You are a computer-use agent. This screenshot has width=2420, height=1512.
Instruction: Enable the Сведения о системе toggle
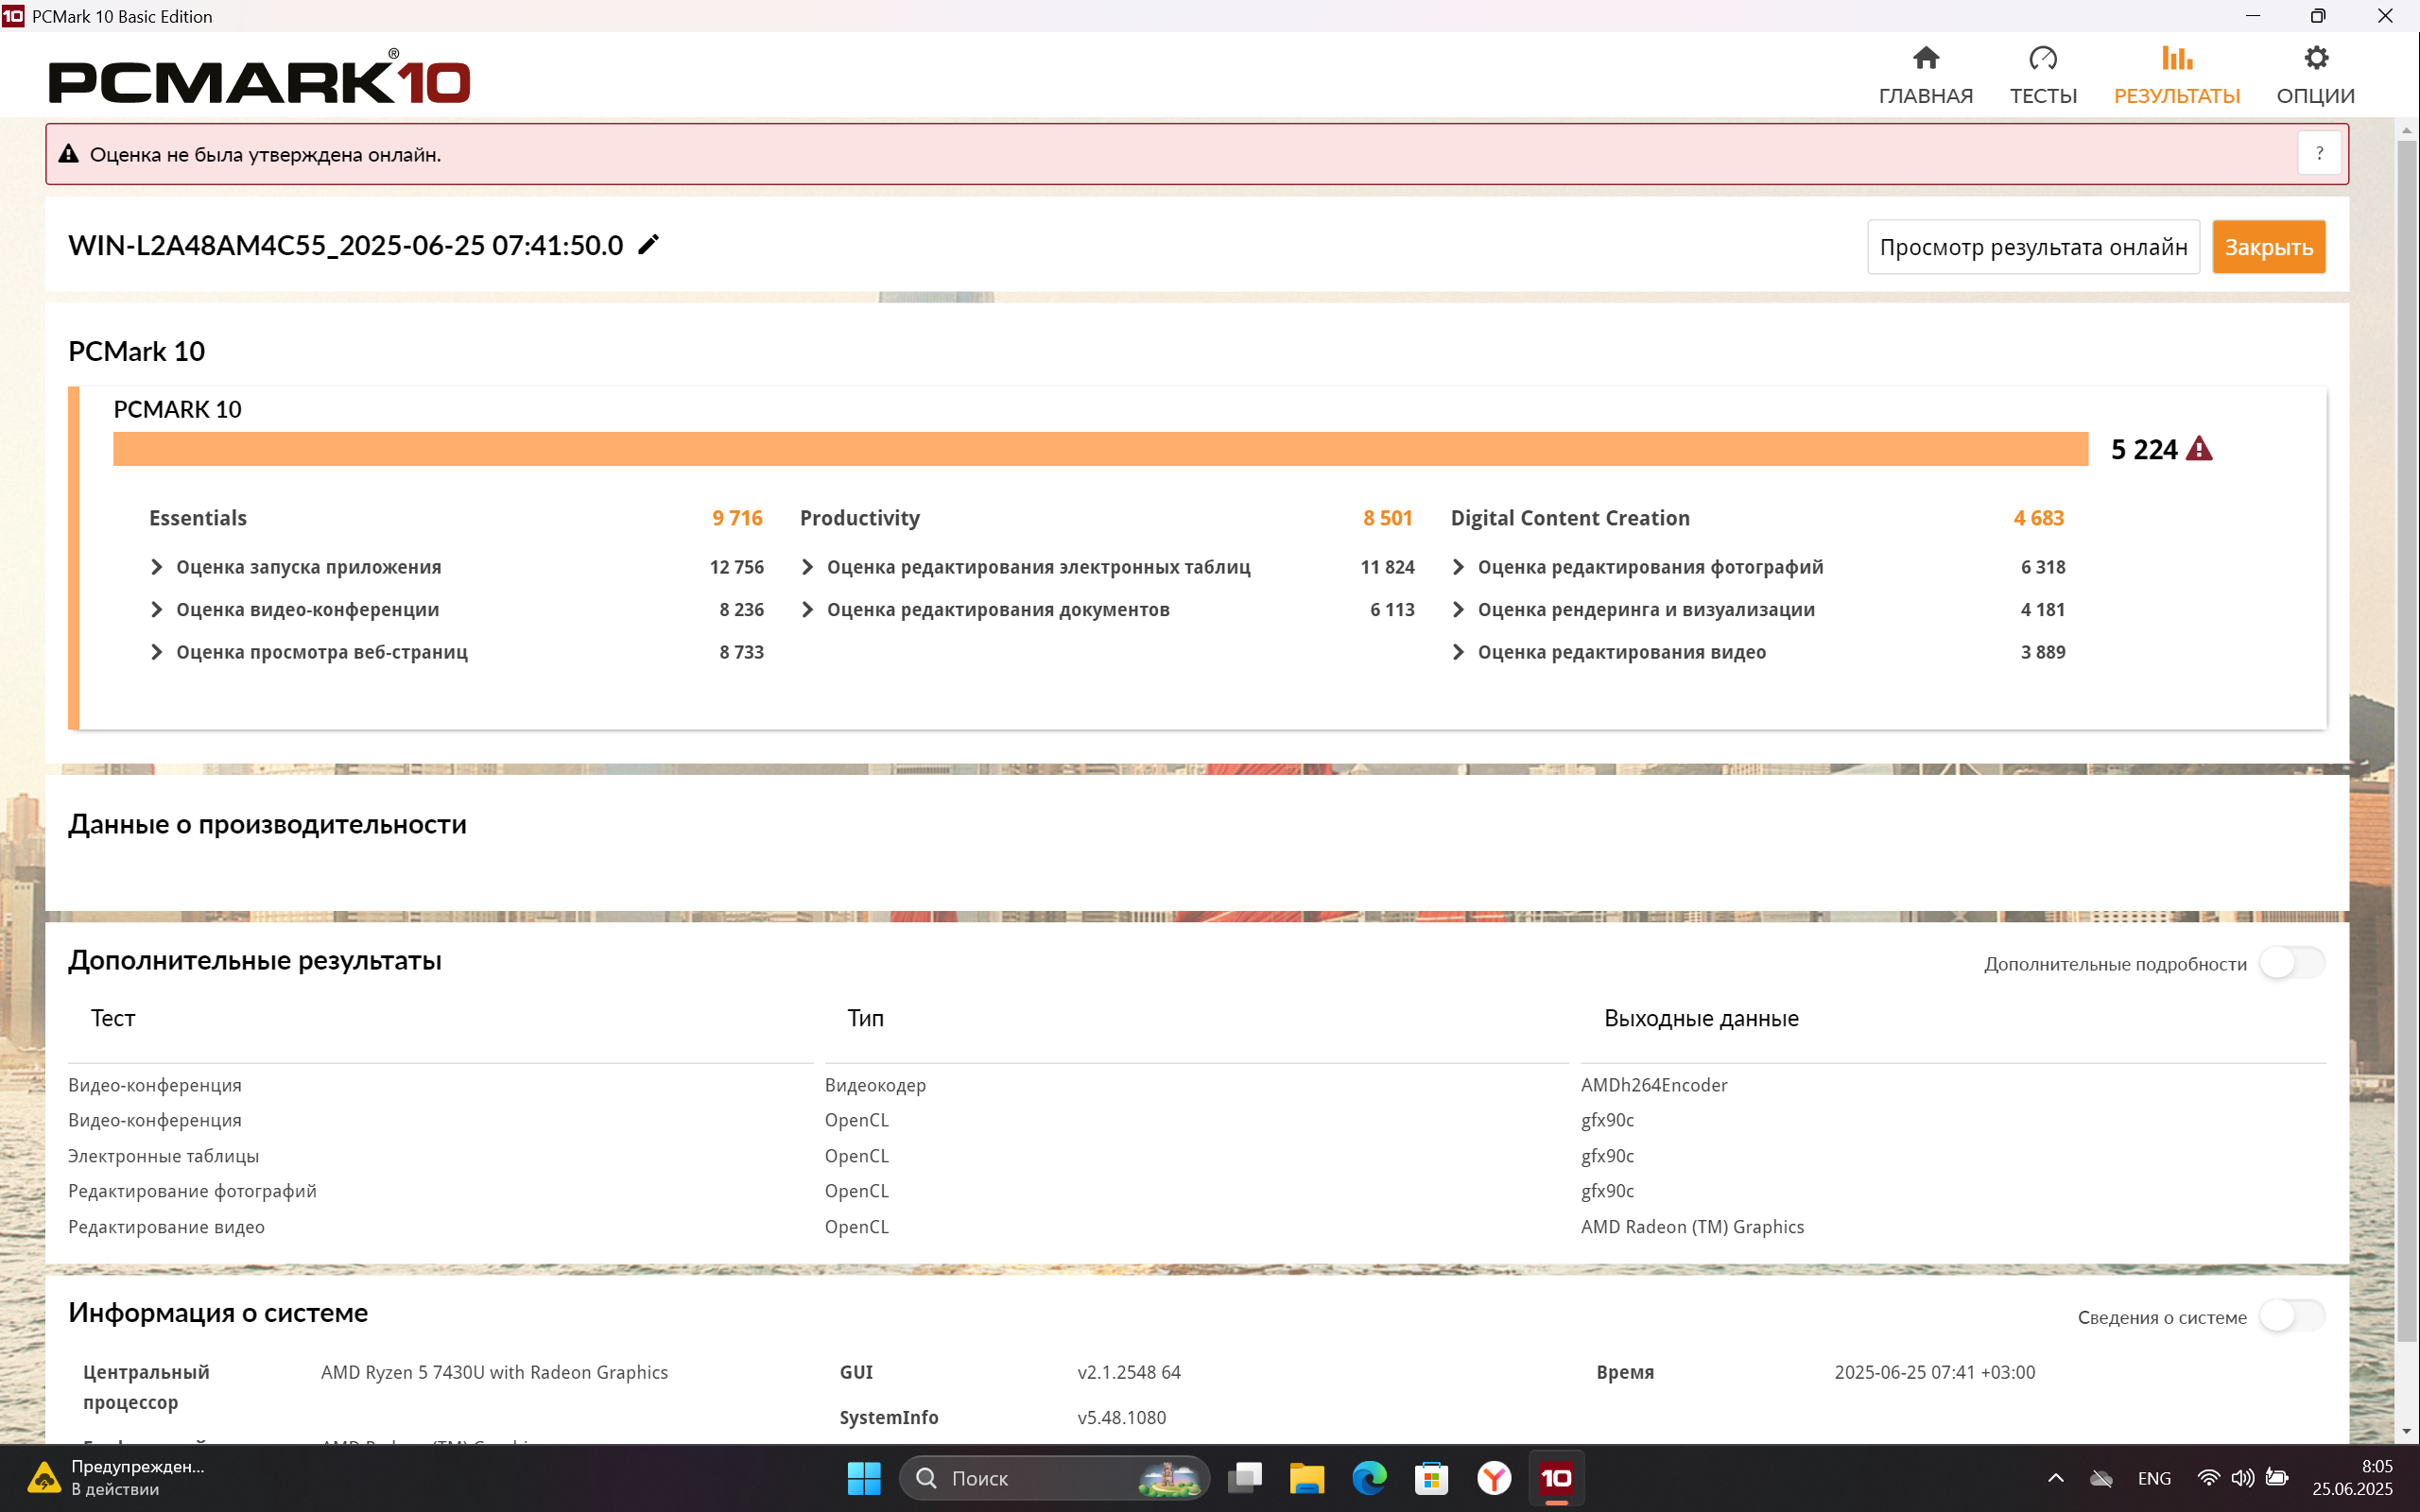[2292, 1316]
